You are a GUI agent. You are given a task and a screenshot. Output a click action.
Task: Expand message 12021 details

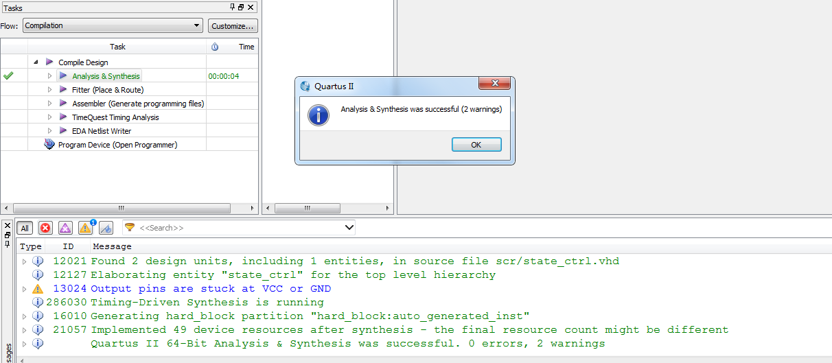tap(25, 261)
